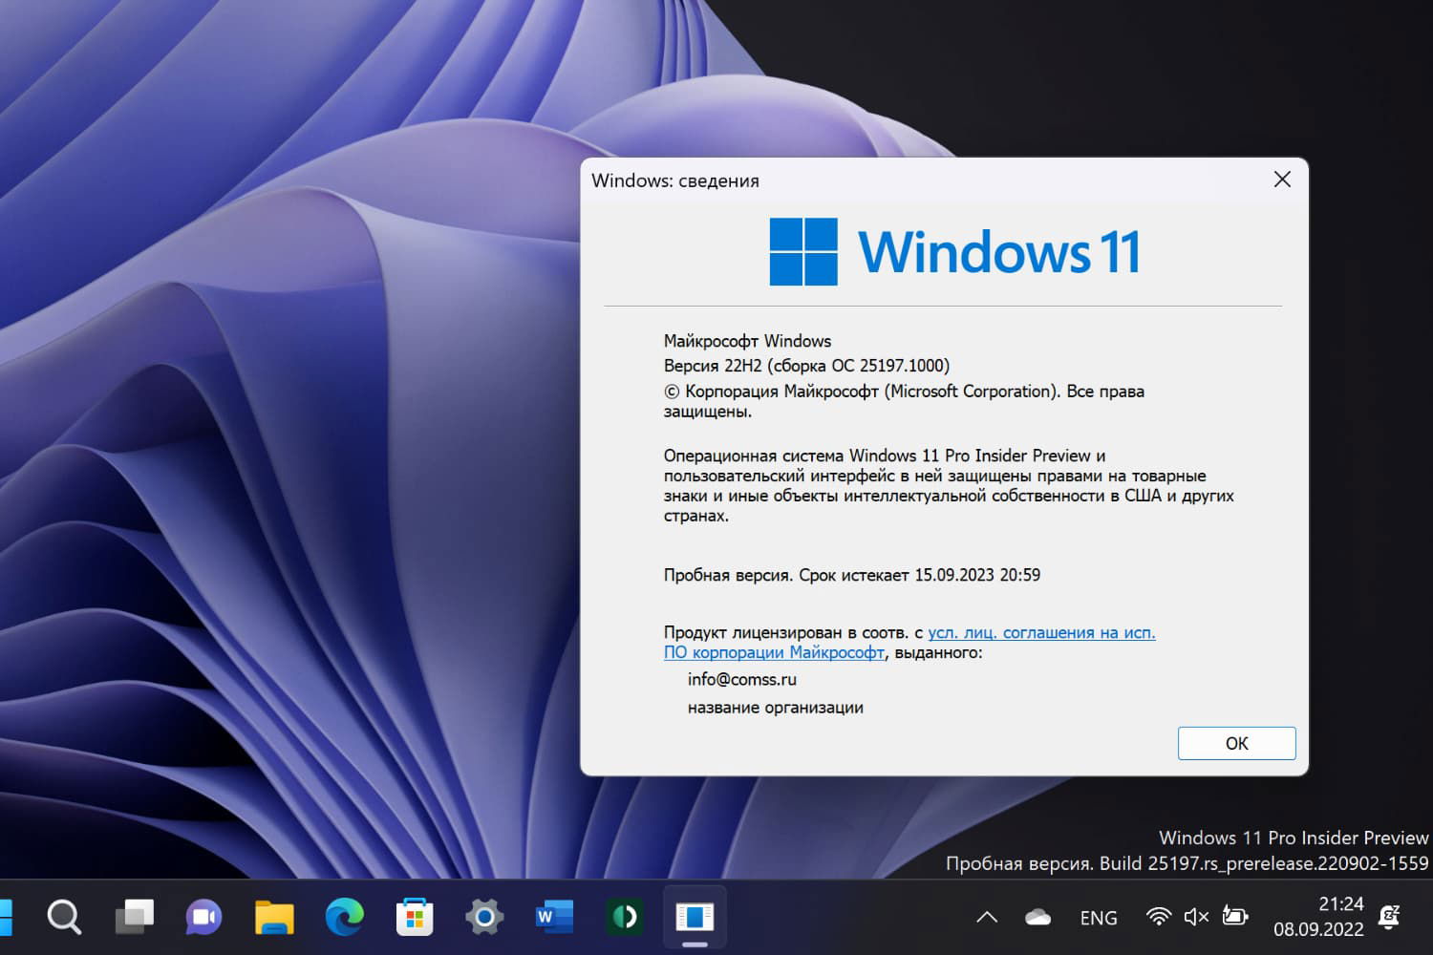Open Wi-Fi settings from the tray
Image resolution: width=1433 pixels, height=955 pixels.
pyautogui.click(x=1159, y=917)
